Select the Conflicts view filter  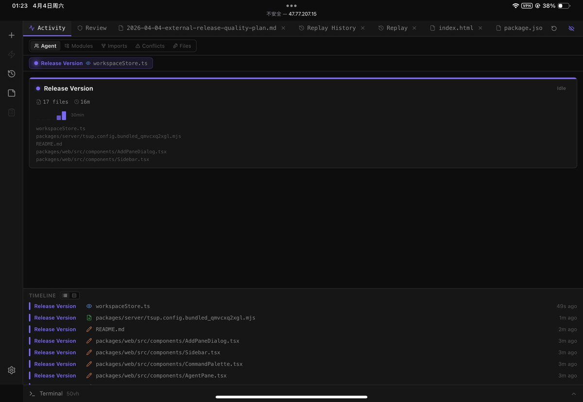coord(150,46)
